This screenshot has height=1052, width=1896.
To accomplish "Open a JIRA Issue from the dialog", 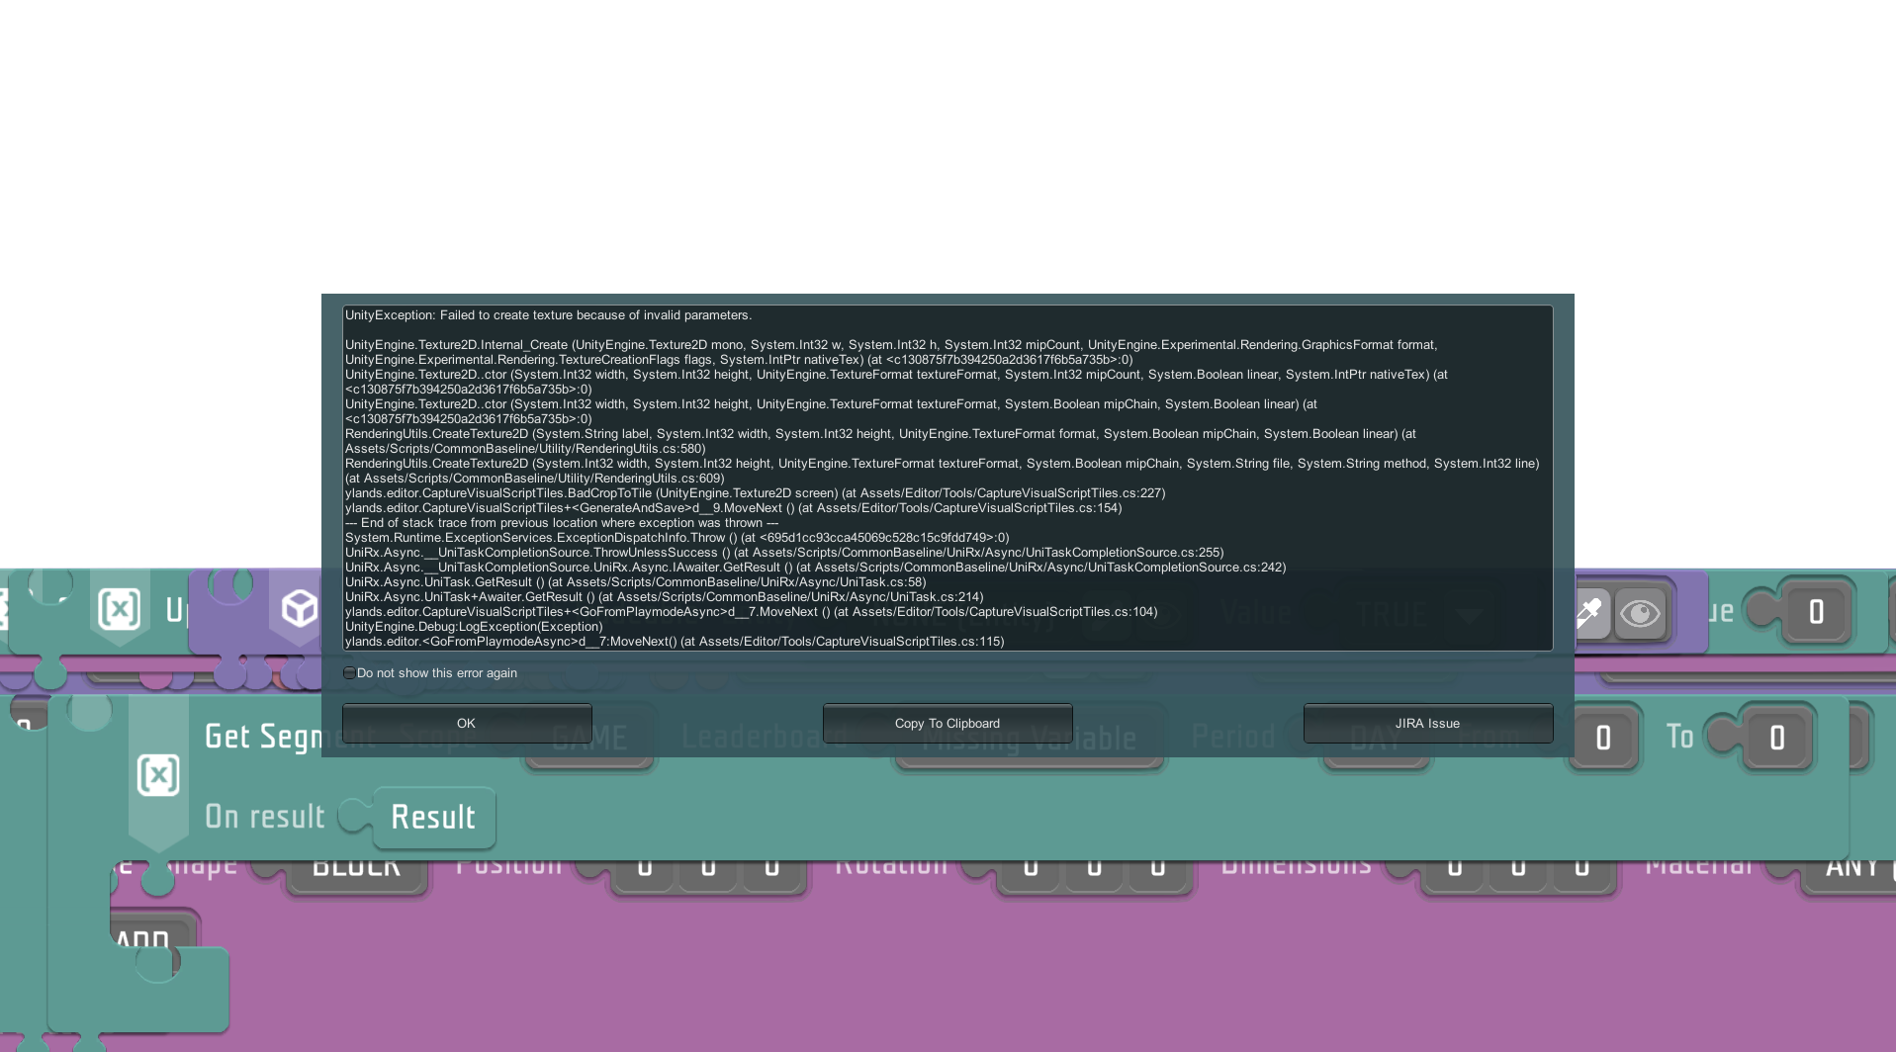I will [x=1427, y=723].
